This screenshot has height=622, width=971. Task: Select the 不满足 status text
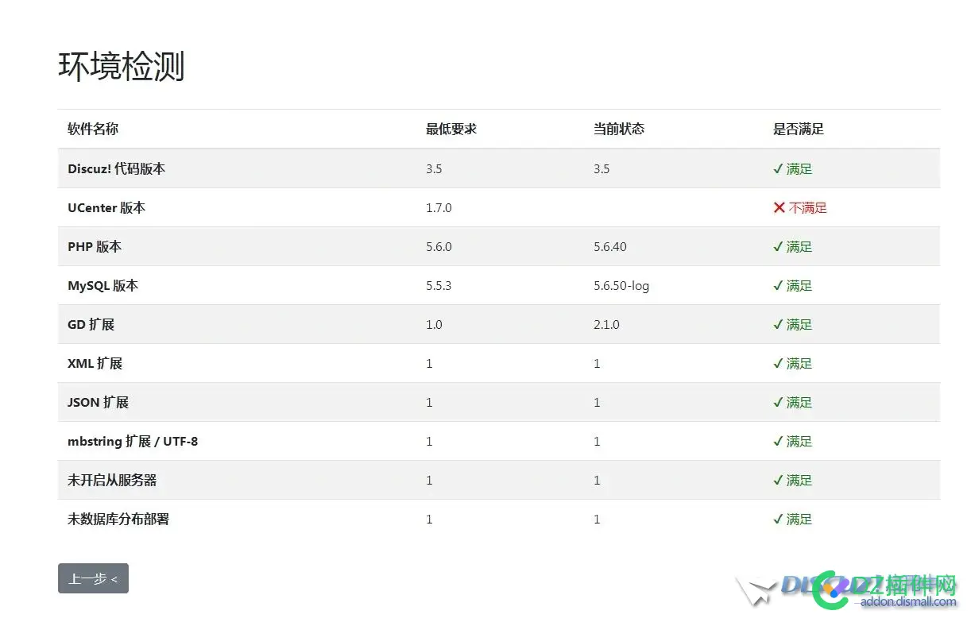[809, 207]
